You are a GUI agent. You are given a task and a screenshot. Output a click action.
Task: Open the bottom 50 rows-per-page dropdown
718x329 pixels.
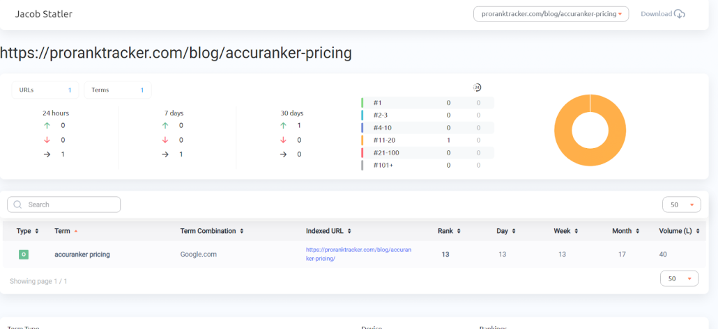pos(680,278)
